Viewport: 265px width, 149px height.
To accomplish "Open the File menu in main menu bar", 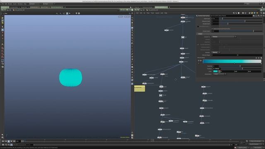I will [3, 4].
